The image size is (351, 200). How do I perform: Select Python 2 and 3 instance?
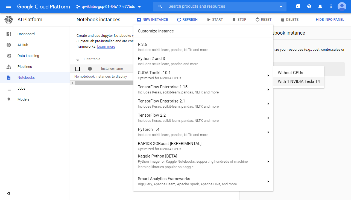point(203,61)
